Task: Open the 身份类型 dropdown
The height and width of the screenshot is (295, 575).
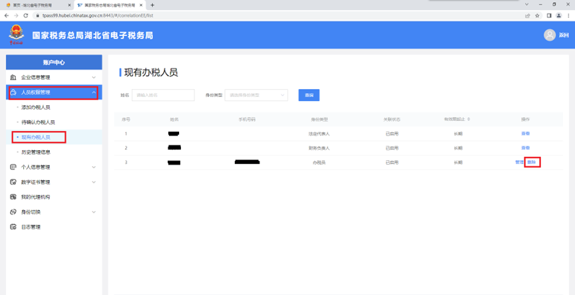Action: click(x=256, y=95)
